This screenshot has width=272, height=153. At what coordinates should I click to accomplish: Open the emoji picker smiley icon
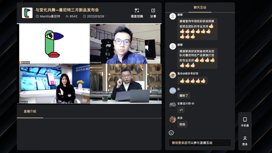171,133
